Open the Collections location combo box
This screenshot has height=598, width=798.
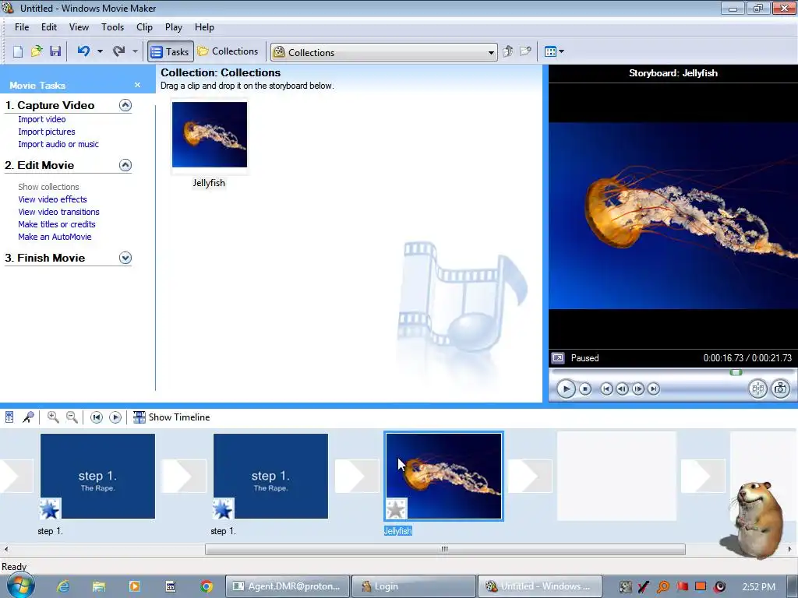[x=383, y=52]
